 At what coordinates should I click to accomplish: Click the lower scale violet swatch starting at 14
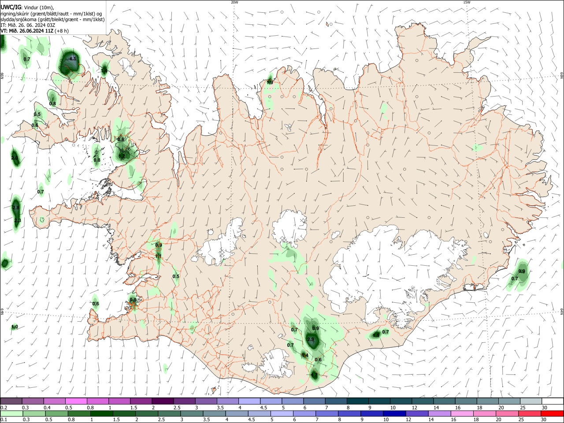pos(439,413)
